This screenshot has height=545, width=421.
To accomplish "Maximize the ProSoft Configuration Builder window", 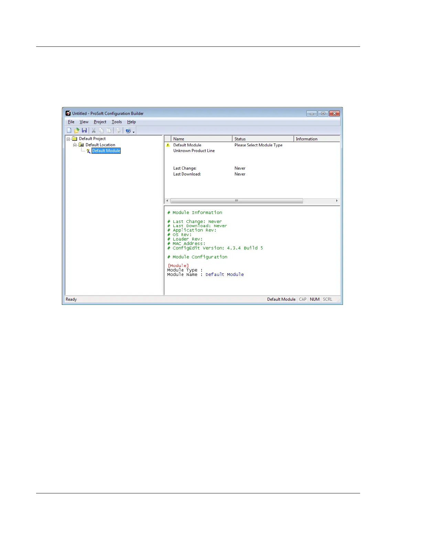I will (x=323, y=113).
